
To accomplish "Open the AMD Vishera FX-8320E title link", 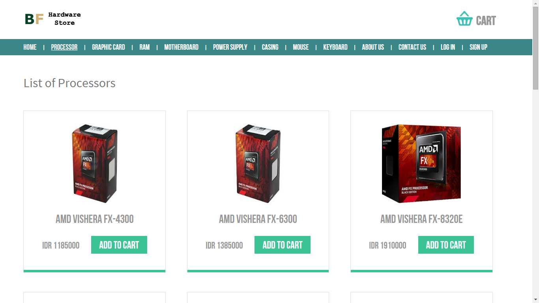I will point(421,219).
